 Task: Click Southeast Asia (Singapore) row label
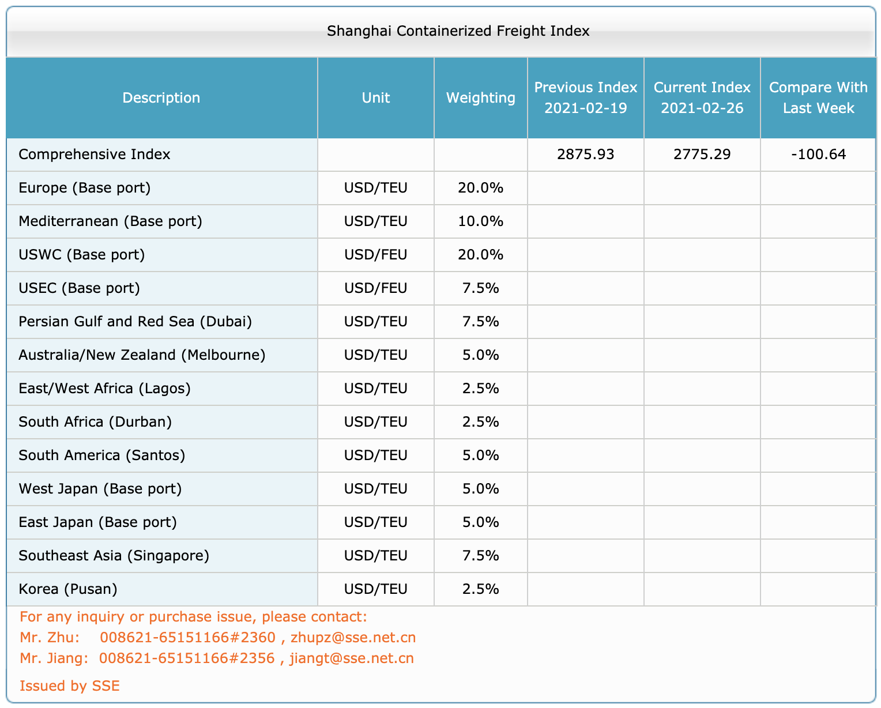(114, 556)
